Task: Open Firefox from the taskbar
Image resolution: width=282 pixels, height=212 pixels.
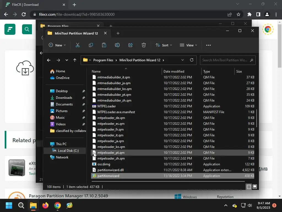Action: coord(45,205)
